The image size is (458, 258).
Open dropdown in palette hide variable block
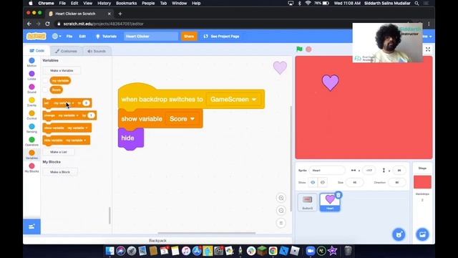tap(76, 140)
